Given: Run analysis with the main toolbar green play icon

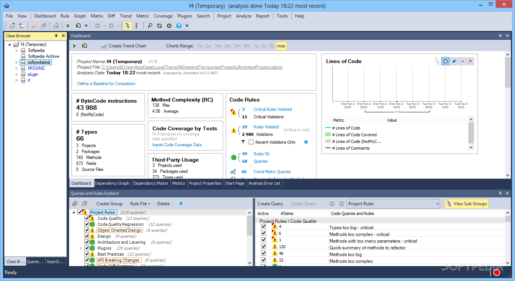Looking at the screenshot, I should click(x=68, y=26).
